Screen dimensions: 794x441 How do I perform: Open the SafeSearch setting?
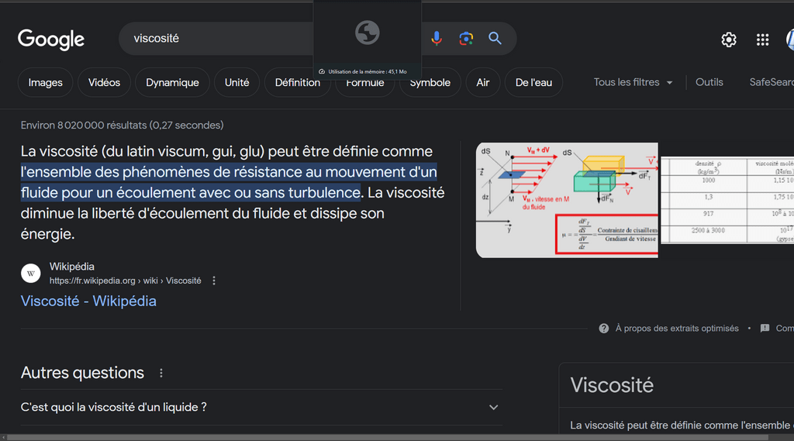point(772,82)
